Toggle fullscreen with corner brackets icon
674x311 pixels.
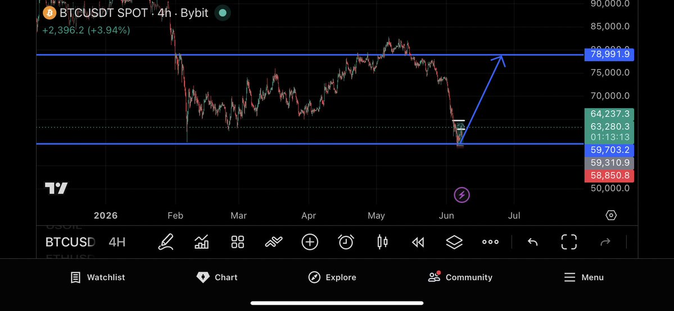click(569, 242)
